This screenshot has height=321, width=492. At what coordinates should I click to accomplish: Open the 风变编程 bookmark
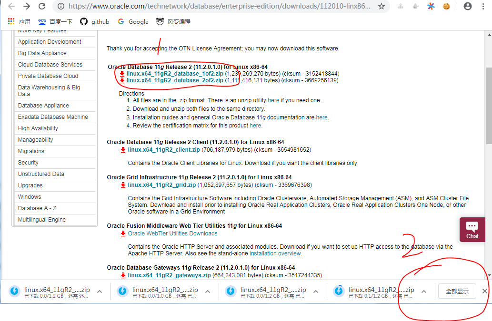click(173, 21)
